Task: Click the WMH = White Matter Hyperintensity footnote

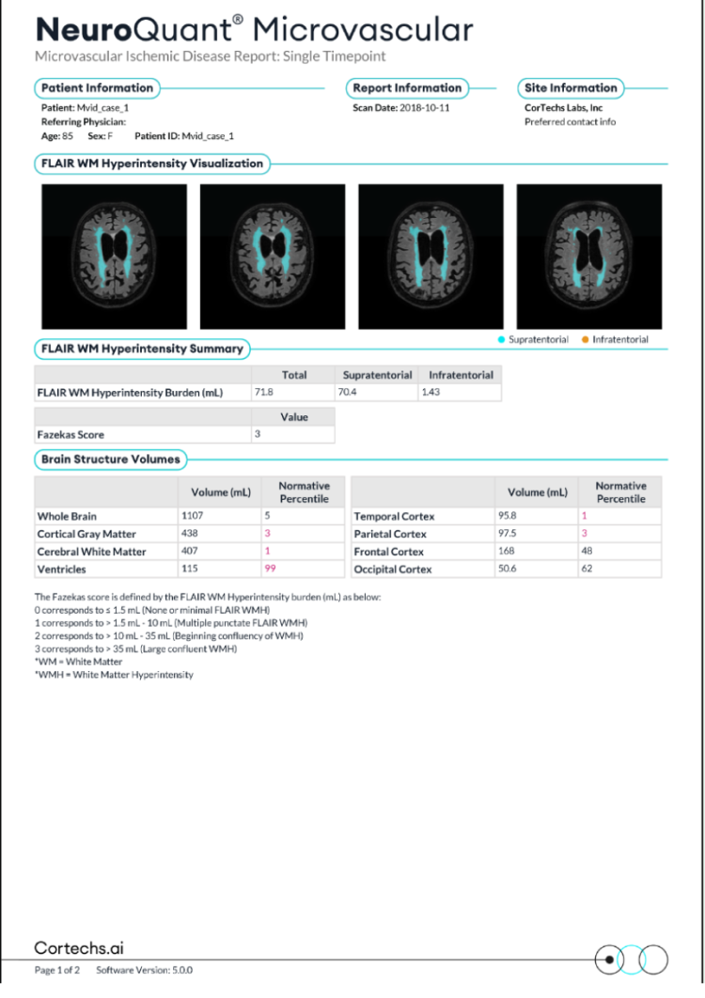Action: pyautogui.click(x=114, y=675)
